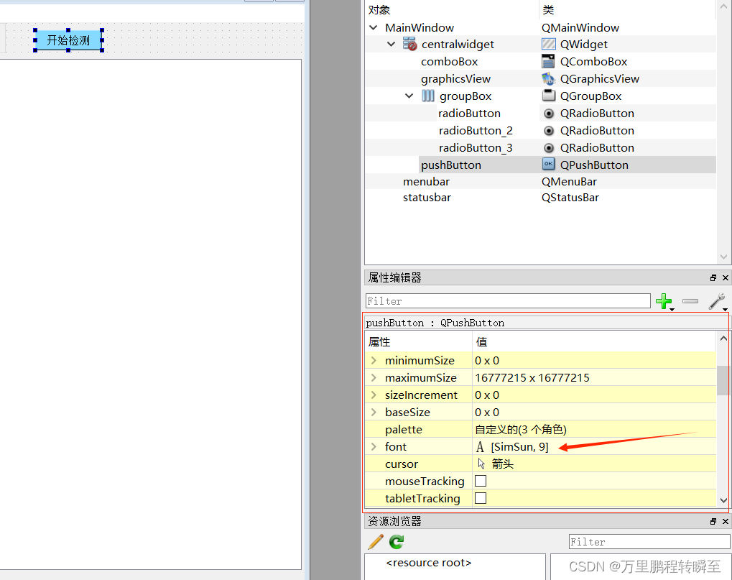
Task: Click the radioButton_2 radio icon
Action: [548, 130]
